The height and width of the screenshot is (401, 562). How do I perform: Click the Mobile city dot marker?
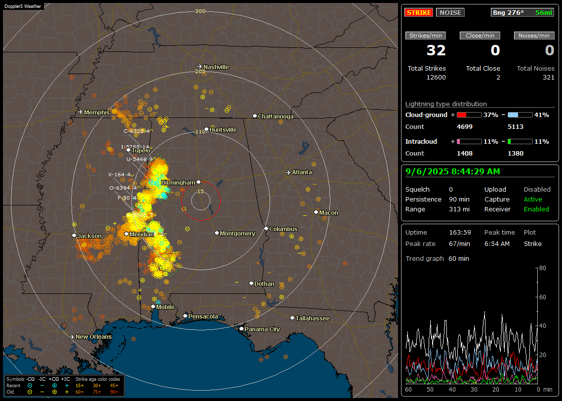pos(154,306)
